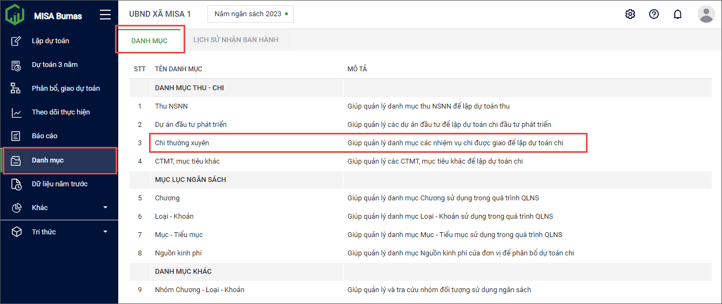This screenshot has width=722, height=304.
Task: Select the Danh mục tab
Action: [150, 40]
